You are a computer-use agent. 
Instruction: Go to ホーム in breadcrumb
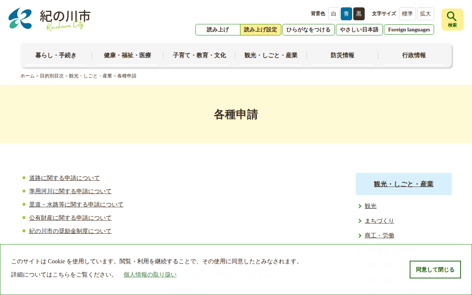click(27, 76)
